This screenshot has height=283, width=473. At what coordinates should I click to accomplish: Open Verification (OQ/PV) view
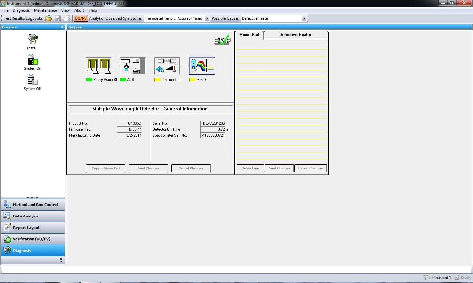33,239
